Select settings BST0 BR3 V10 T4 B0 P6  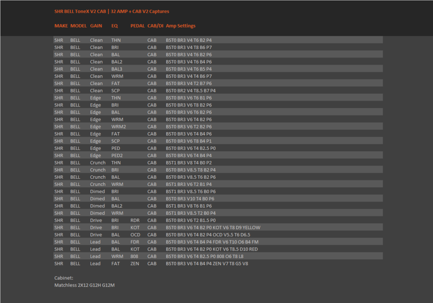[190, 199]
